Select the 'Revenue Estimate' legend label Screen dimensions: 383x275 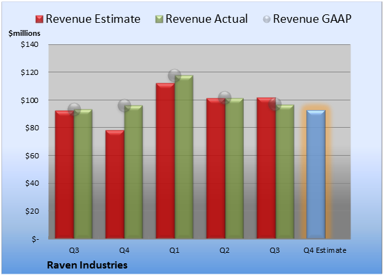point(93,19)
